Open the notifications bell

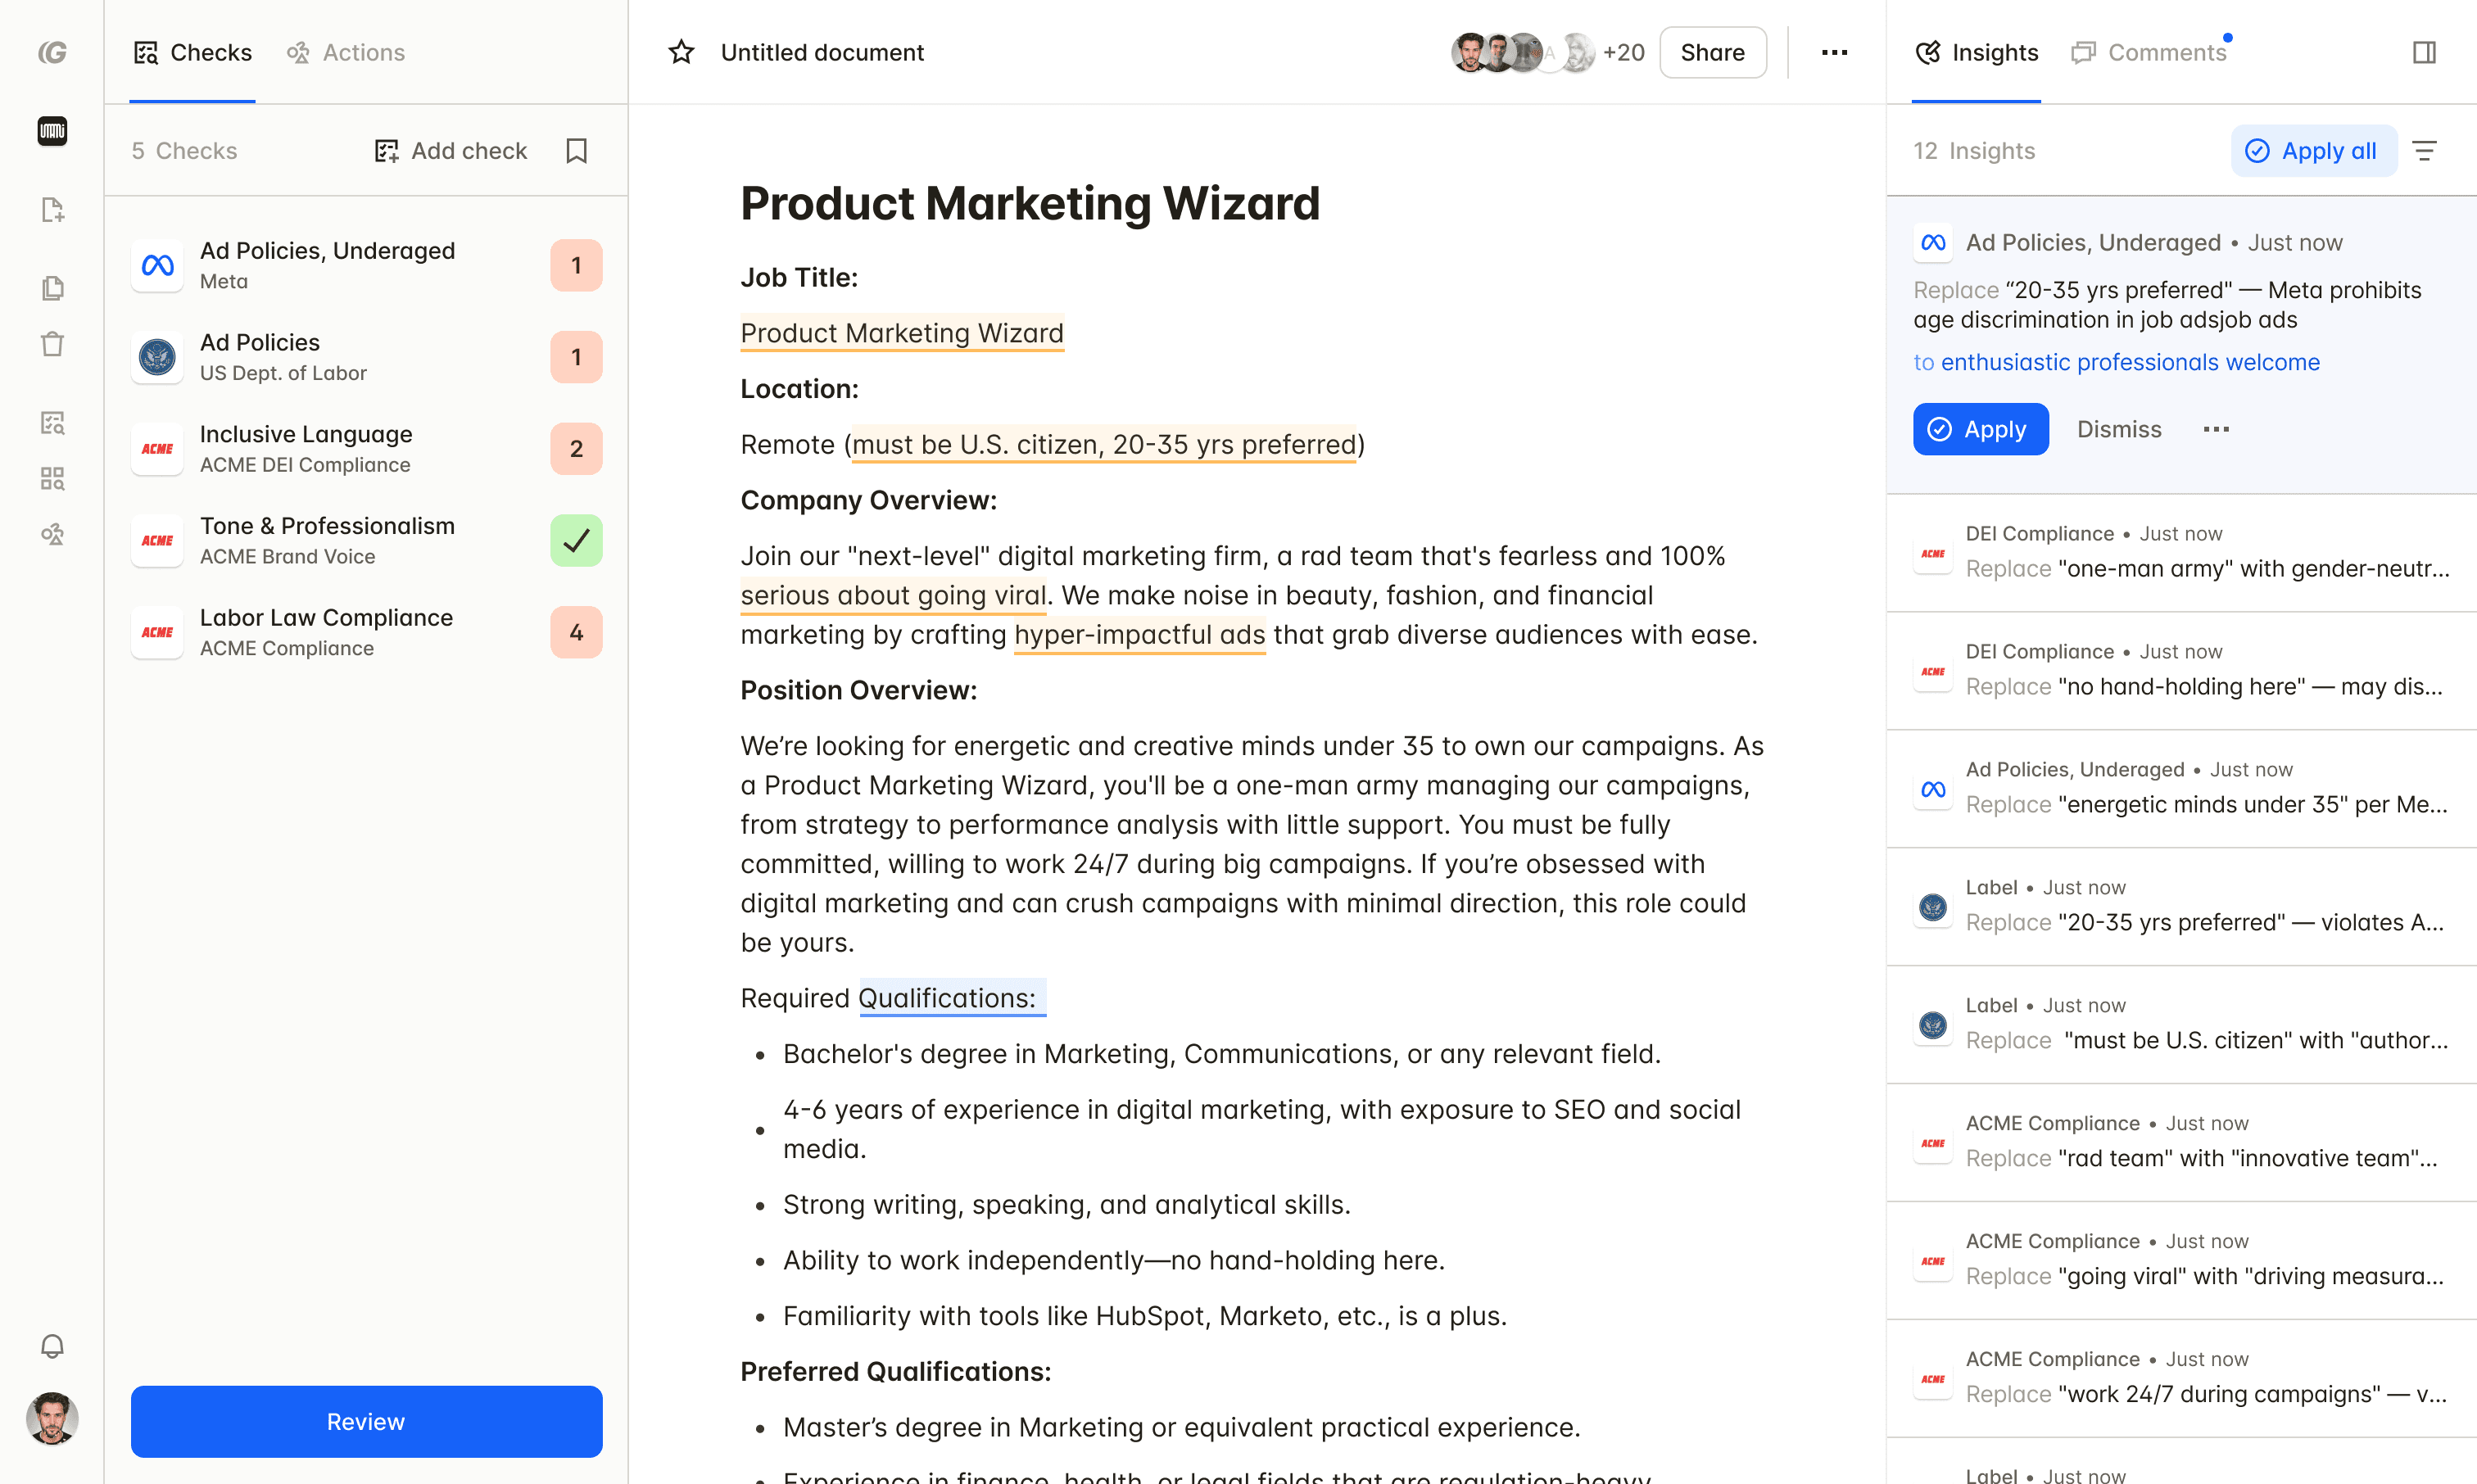coord(52,1346)
